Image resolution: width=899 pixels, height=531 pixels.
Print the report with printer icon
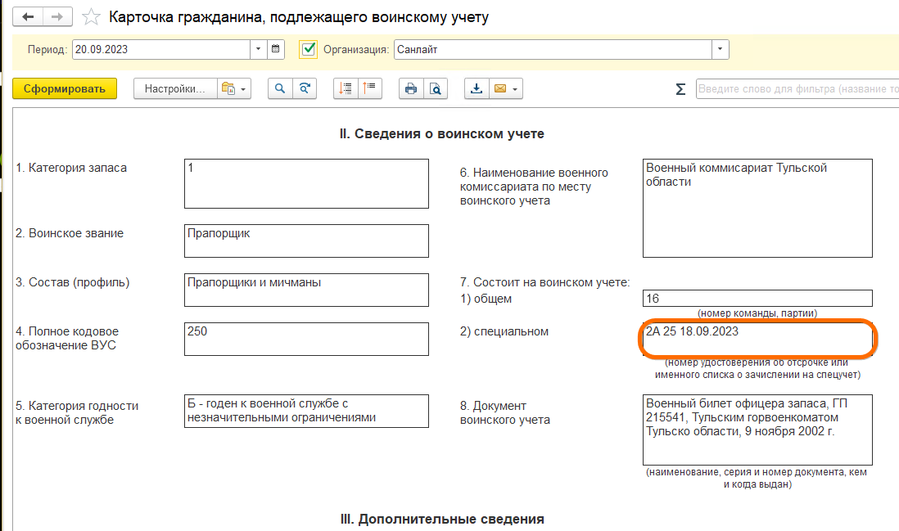[411, 89]
